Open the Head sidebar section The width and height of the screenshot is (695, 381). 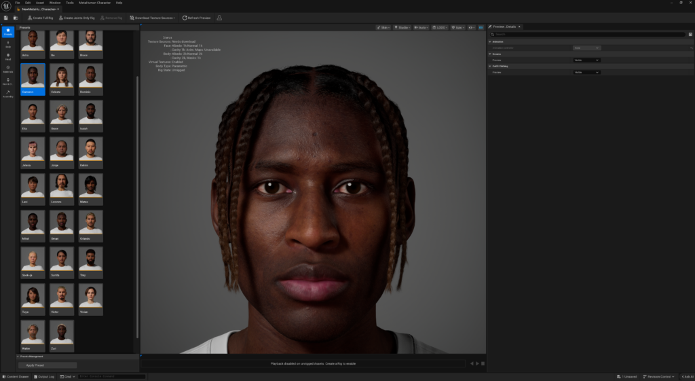pyautogui.click(x=8, y=57)
